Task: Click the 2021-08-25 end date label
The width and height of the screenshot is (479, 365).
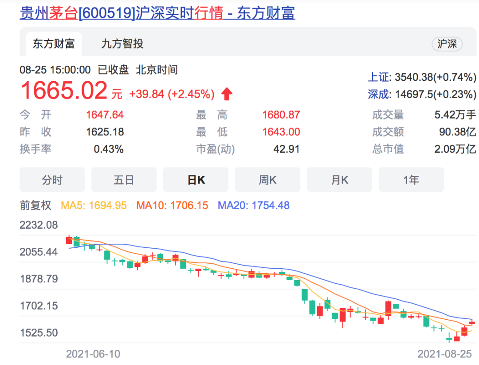Action: click(445, 354)
